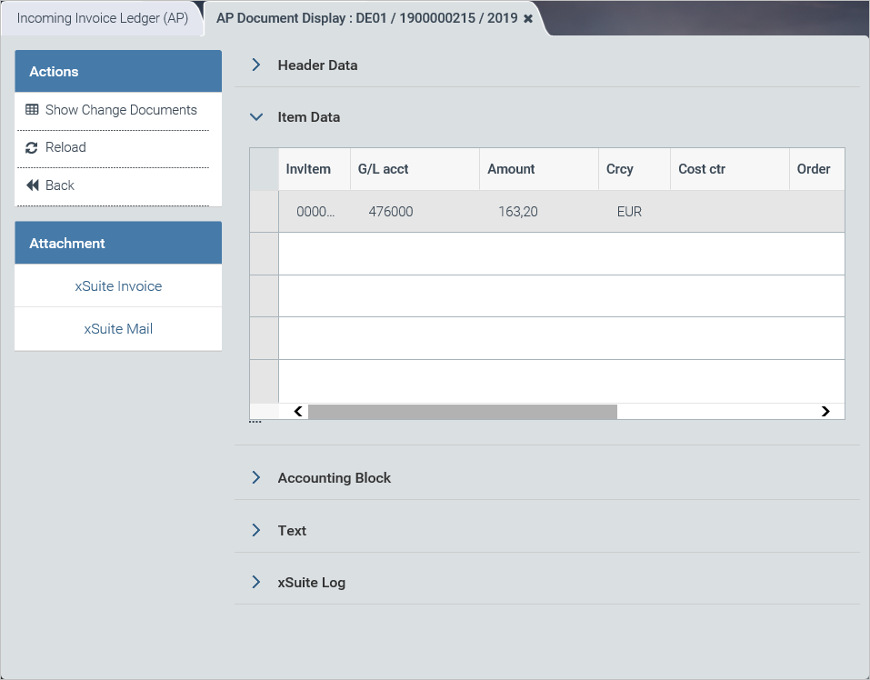Viewport: 870px width, 680px height.
Task: Click the G/L acct column header
Action: pos(383,169)
